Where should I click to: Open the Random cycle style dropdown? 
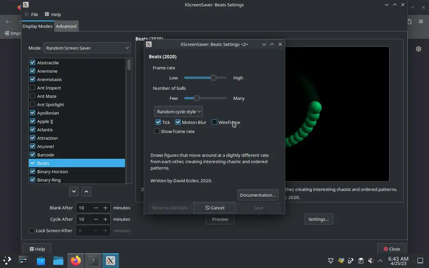pos(178,112)
